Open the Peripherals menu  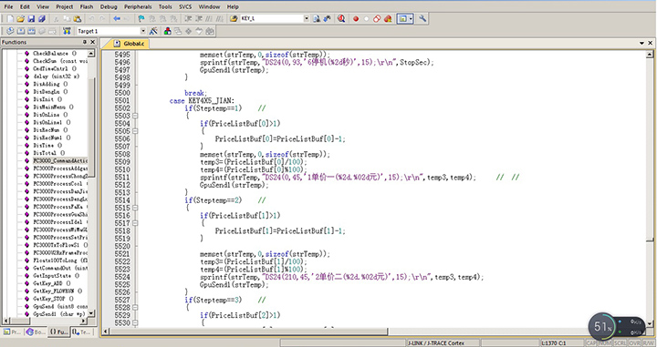138,6
